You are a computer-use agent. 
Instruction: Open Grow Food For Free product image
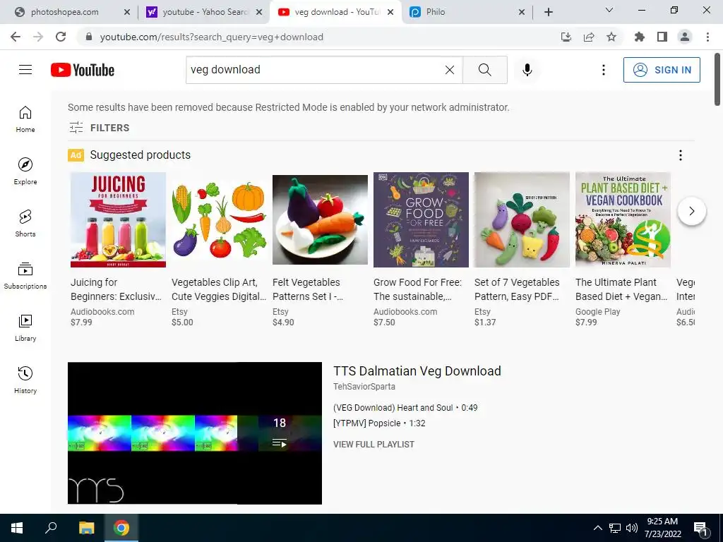(421, 220)
